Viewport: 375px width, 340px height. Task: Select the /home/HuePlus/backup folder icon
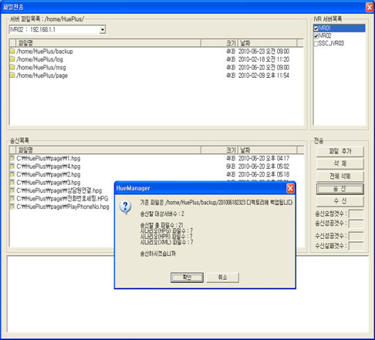tap(12, 51)
